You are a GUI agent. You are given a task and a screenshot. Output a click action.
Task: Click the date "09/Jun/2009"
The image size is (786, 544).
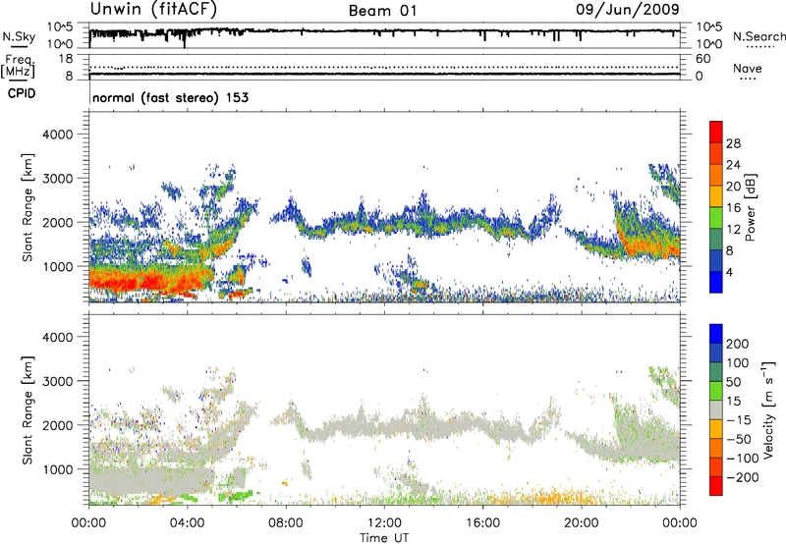tap(627, 9)
